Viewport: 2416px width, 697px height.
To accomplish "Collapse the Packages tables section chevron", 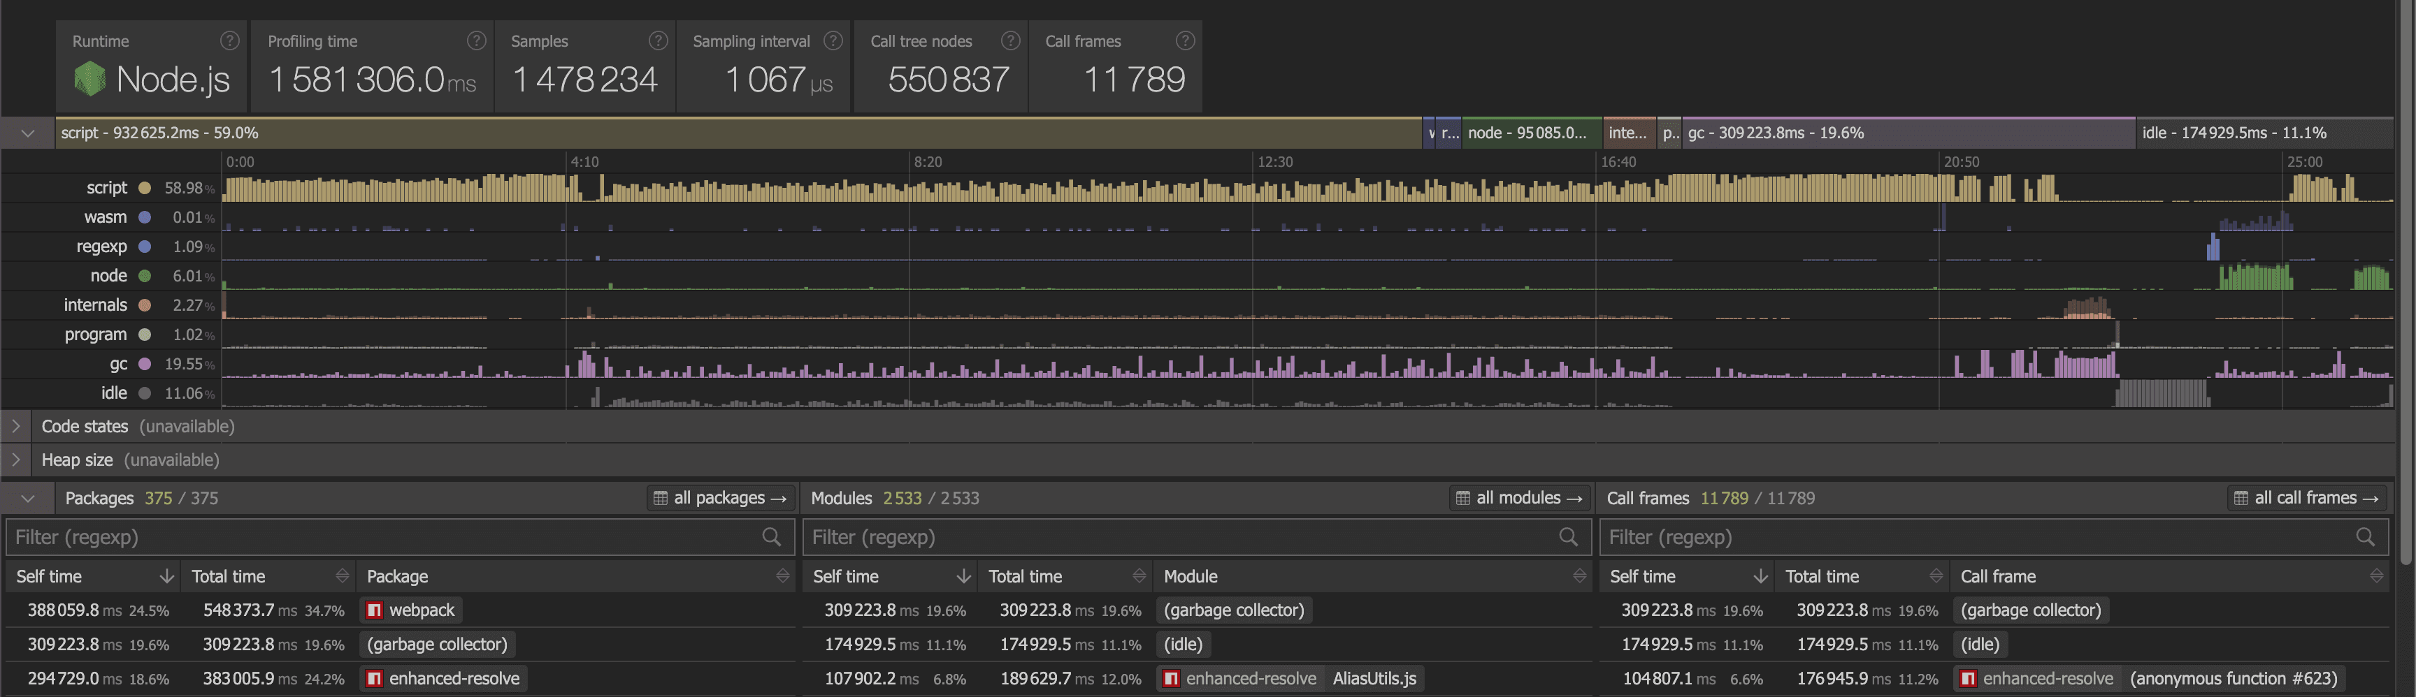I will [27, 499].
